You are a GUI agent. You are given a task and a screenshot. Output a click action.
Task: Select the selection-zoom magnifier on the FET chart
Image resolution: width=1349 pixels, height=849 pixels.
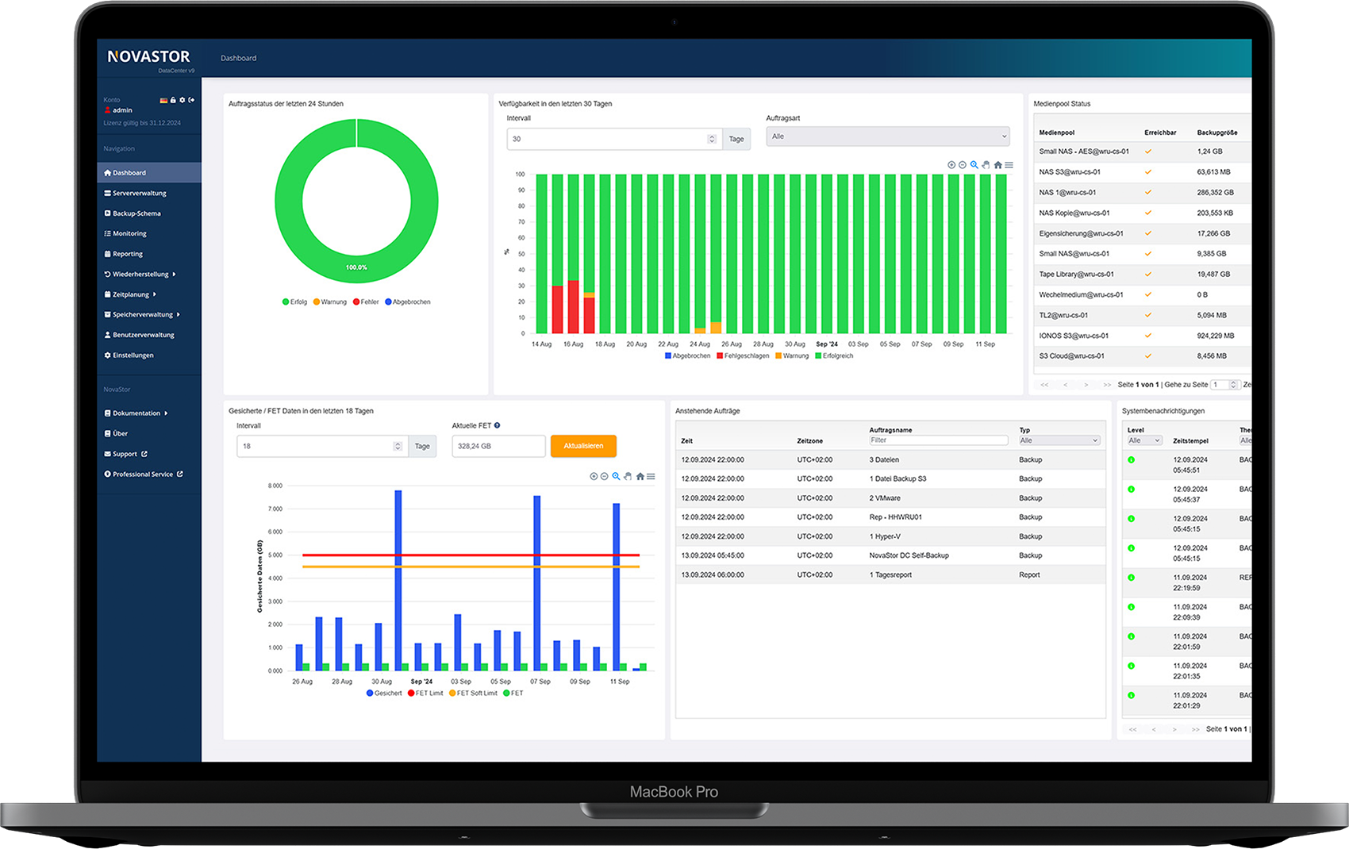click(617, 477)
